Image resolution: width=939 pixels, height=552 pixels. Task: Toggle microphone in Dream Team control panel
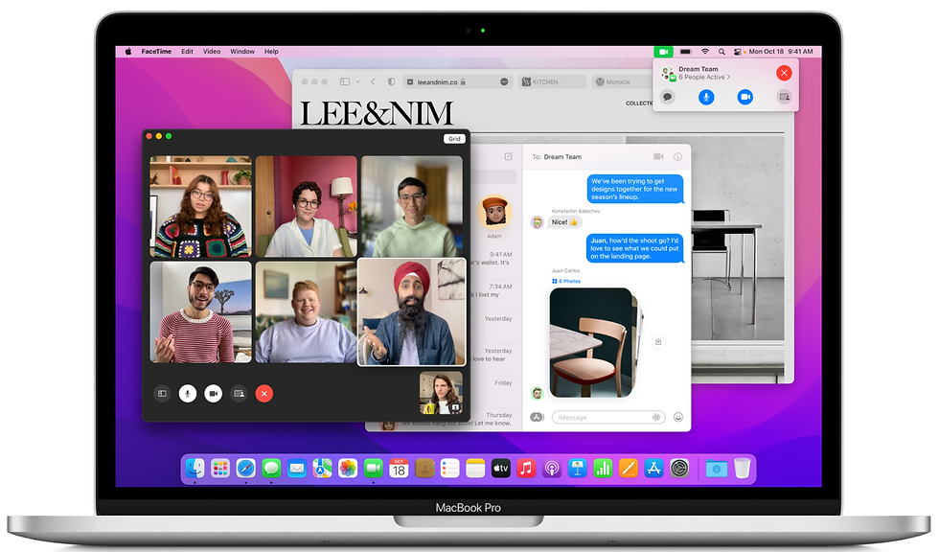(707, 97)
